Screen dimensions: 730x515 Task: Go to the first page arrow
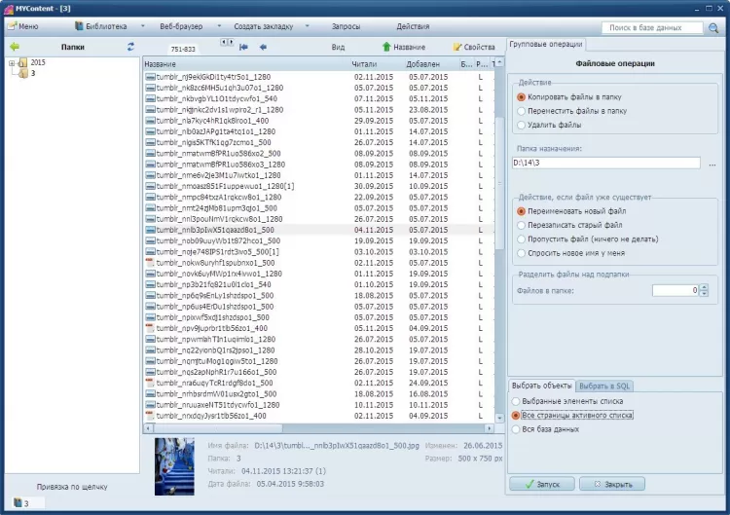pyautogui.click(x=243, y=47)
